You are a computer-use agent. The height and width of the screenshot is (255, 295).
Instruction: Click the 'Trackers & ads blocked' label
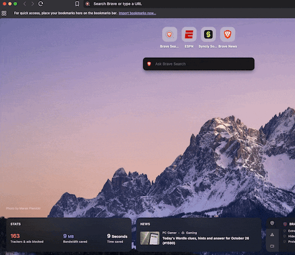coord(27,241)
